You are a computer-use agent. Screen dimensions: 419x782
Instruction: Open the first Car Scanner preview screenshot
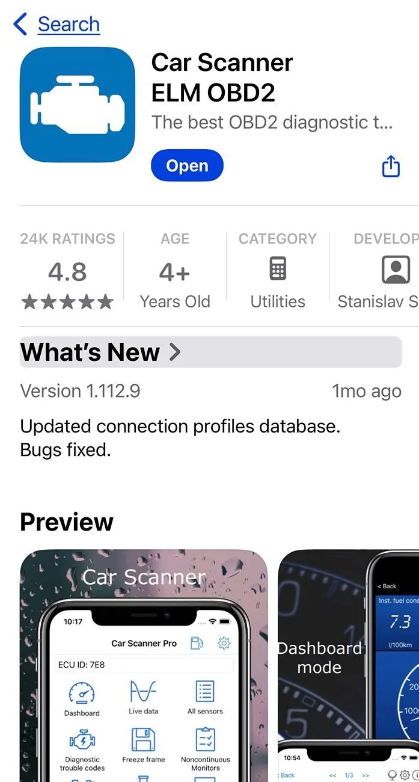(x=144, y=665)
